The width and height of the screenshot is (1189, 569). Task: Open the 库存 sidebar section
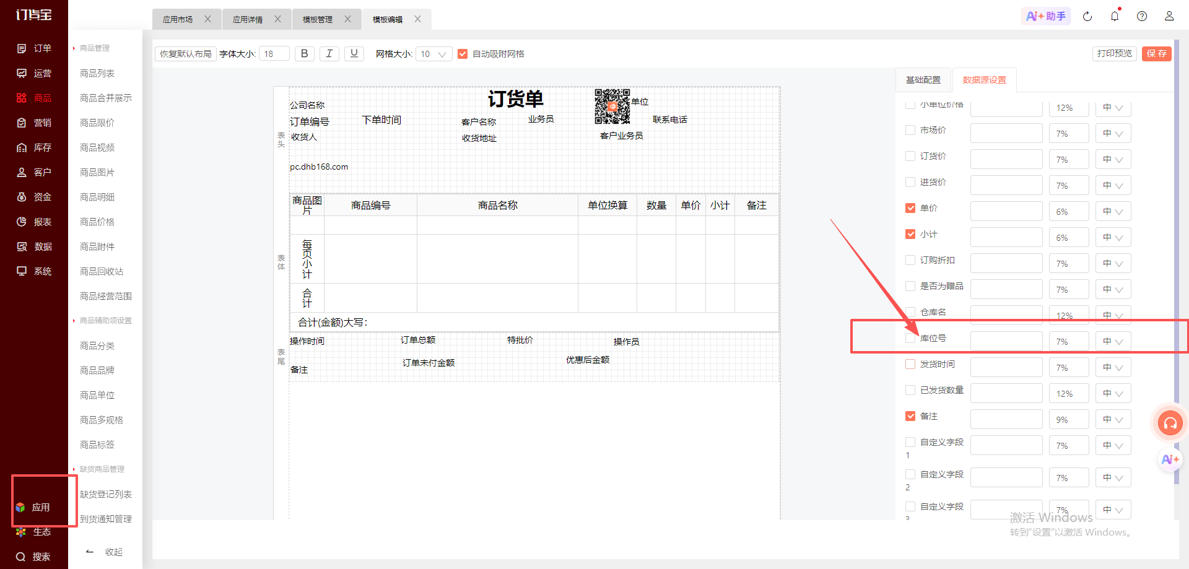pos(34,147)
